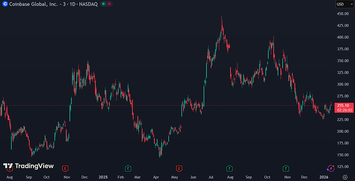Click the Jul label on time axis

211,177
